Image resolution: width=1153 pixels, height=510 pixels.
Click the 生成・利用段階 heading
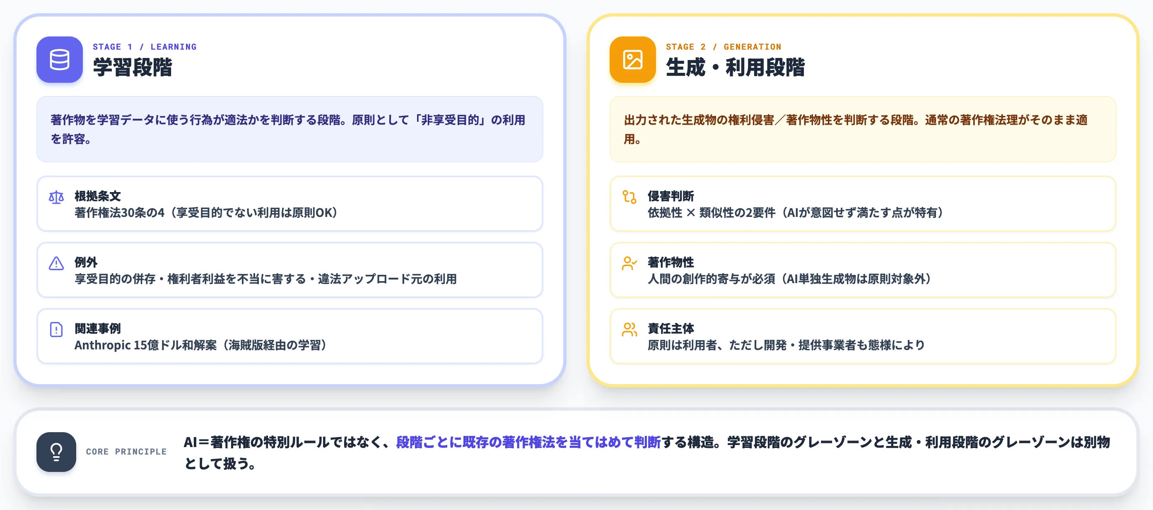coord(736,67)
